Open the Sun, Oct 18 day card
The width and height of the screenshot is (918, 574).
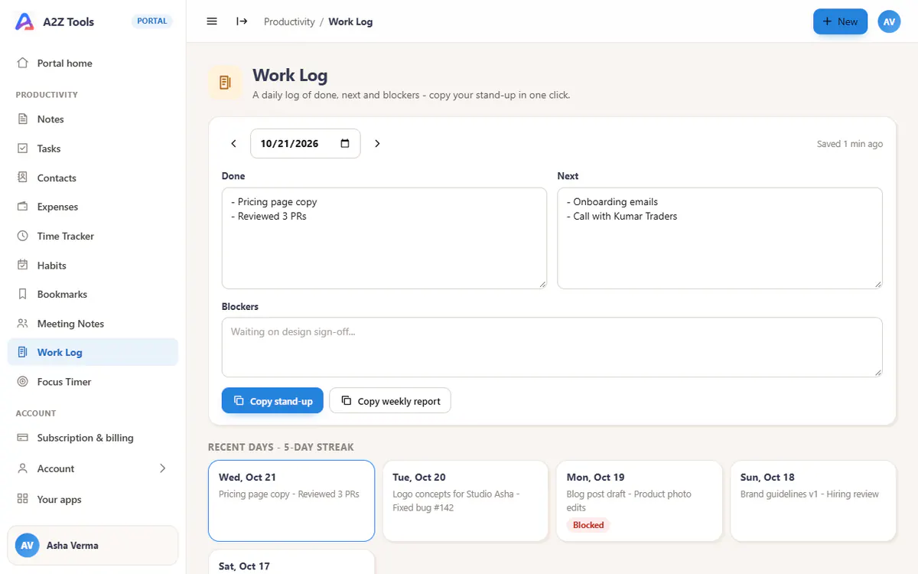[x=813, y=501]
